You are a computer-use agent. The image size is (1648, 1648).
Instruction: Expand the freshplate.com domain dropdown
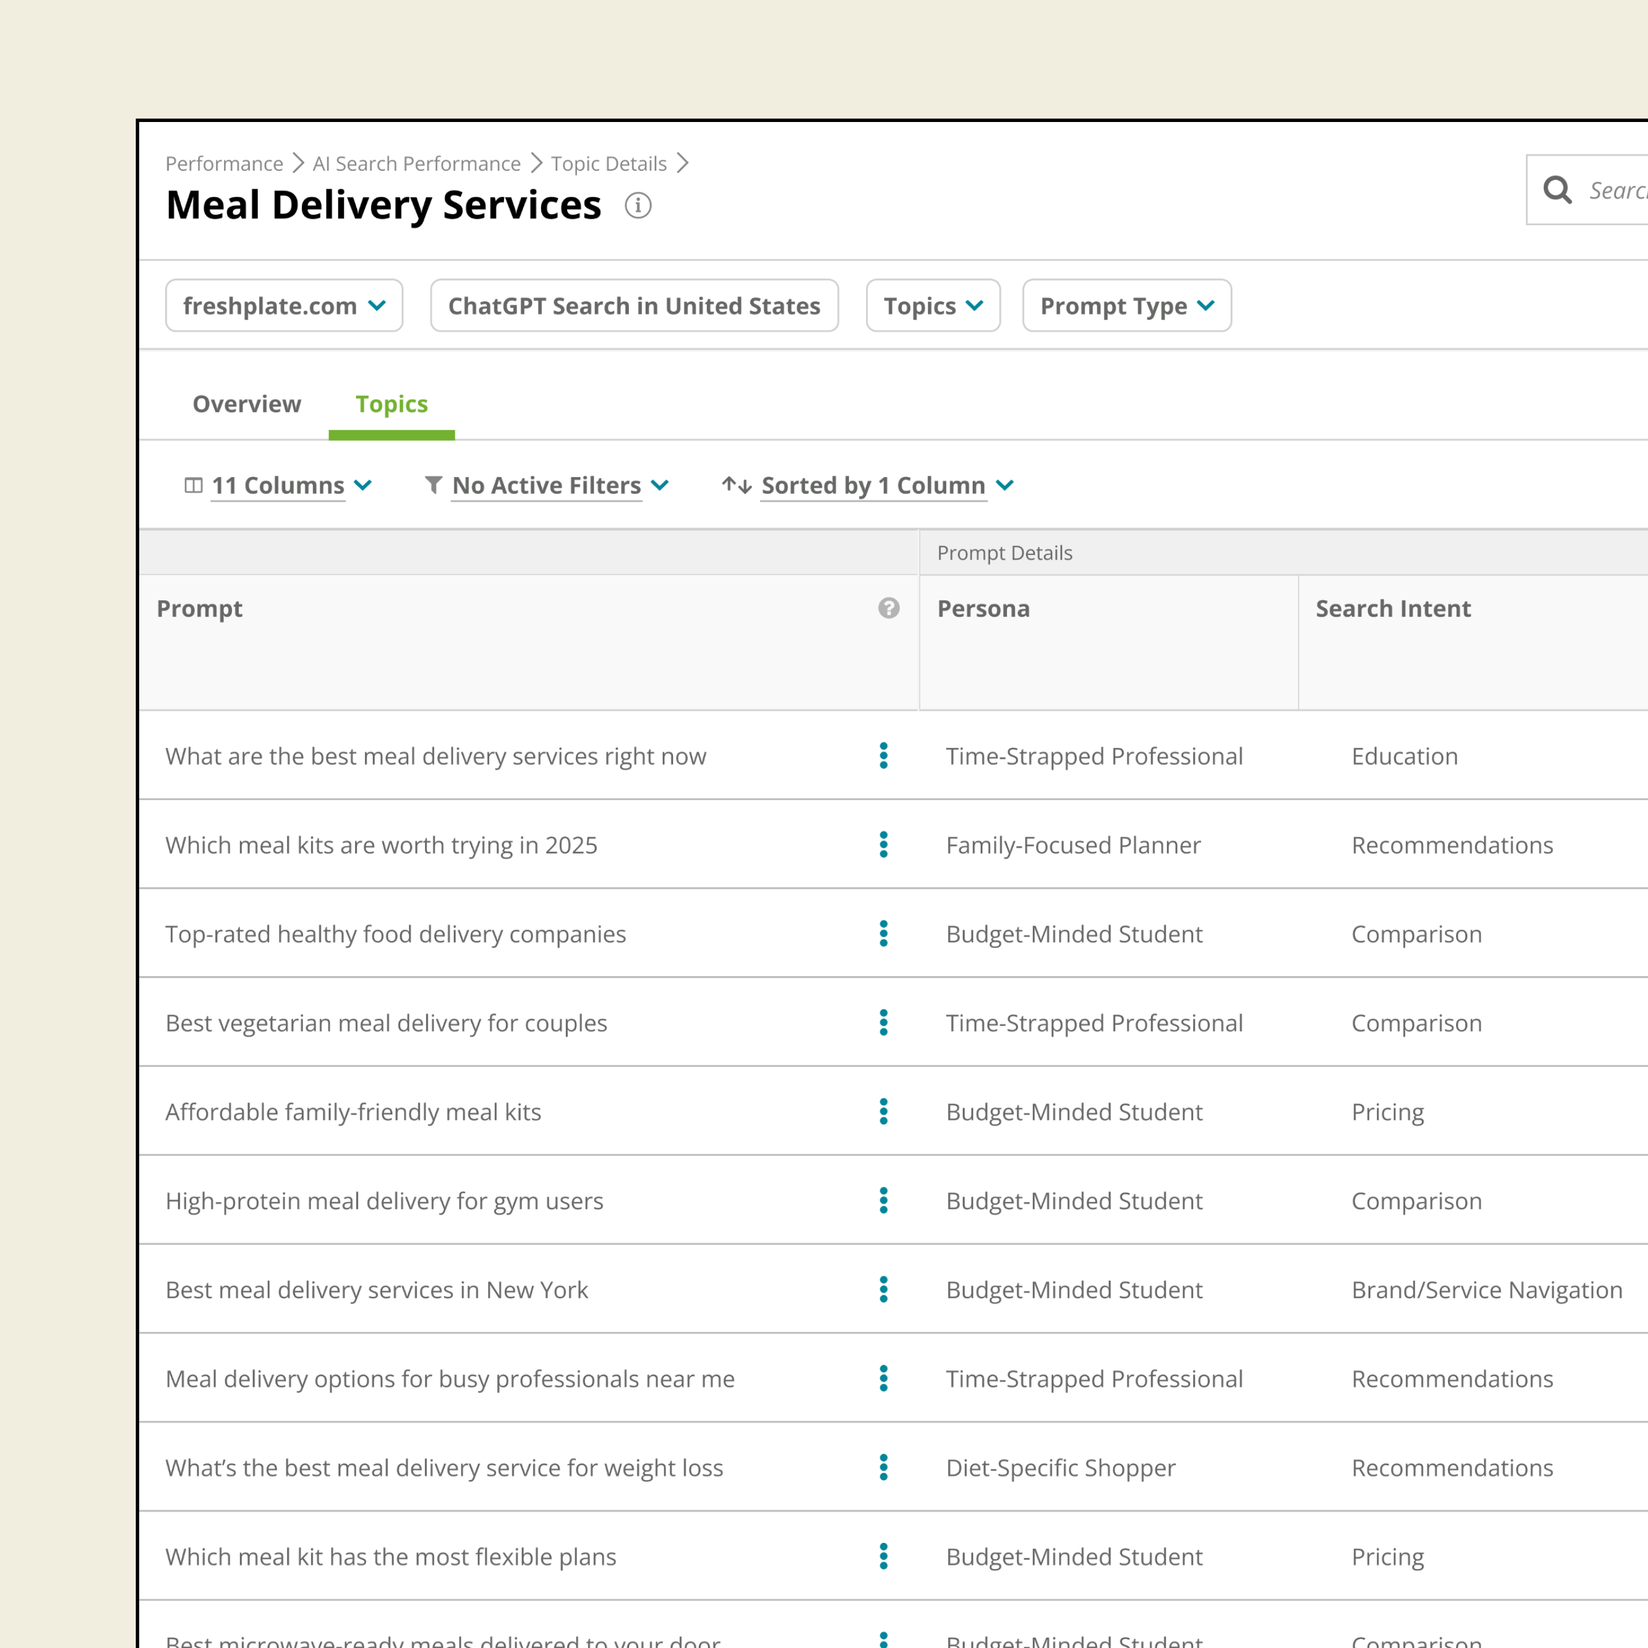pos(284,305)
